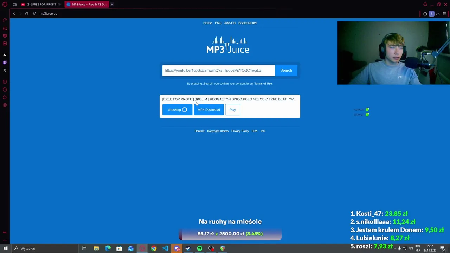Open the extensions puzzle icon in toolbar
The height and width of the screenshot is (253, 450).
tap(425, 14)
